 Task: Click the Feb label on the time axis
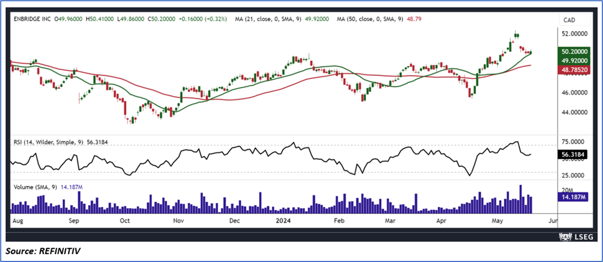pyautogui.click(x=338, y=221)
